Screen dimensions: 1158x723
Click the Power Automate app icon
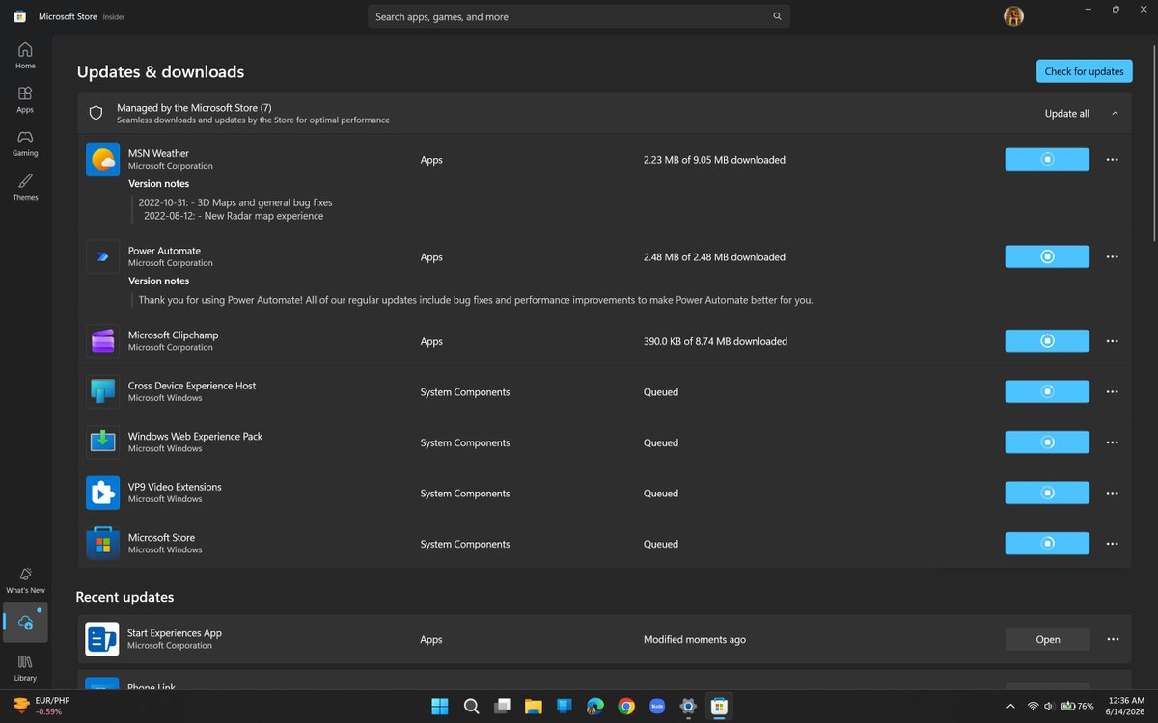point(102,257)
